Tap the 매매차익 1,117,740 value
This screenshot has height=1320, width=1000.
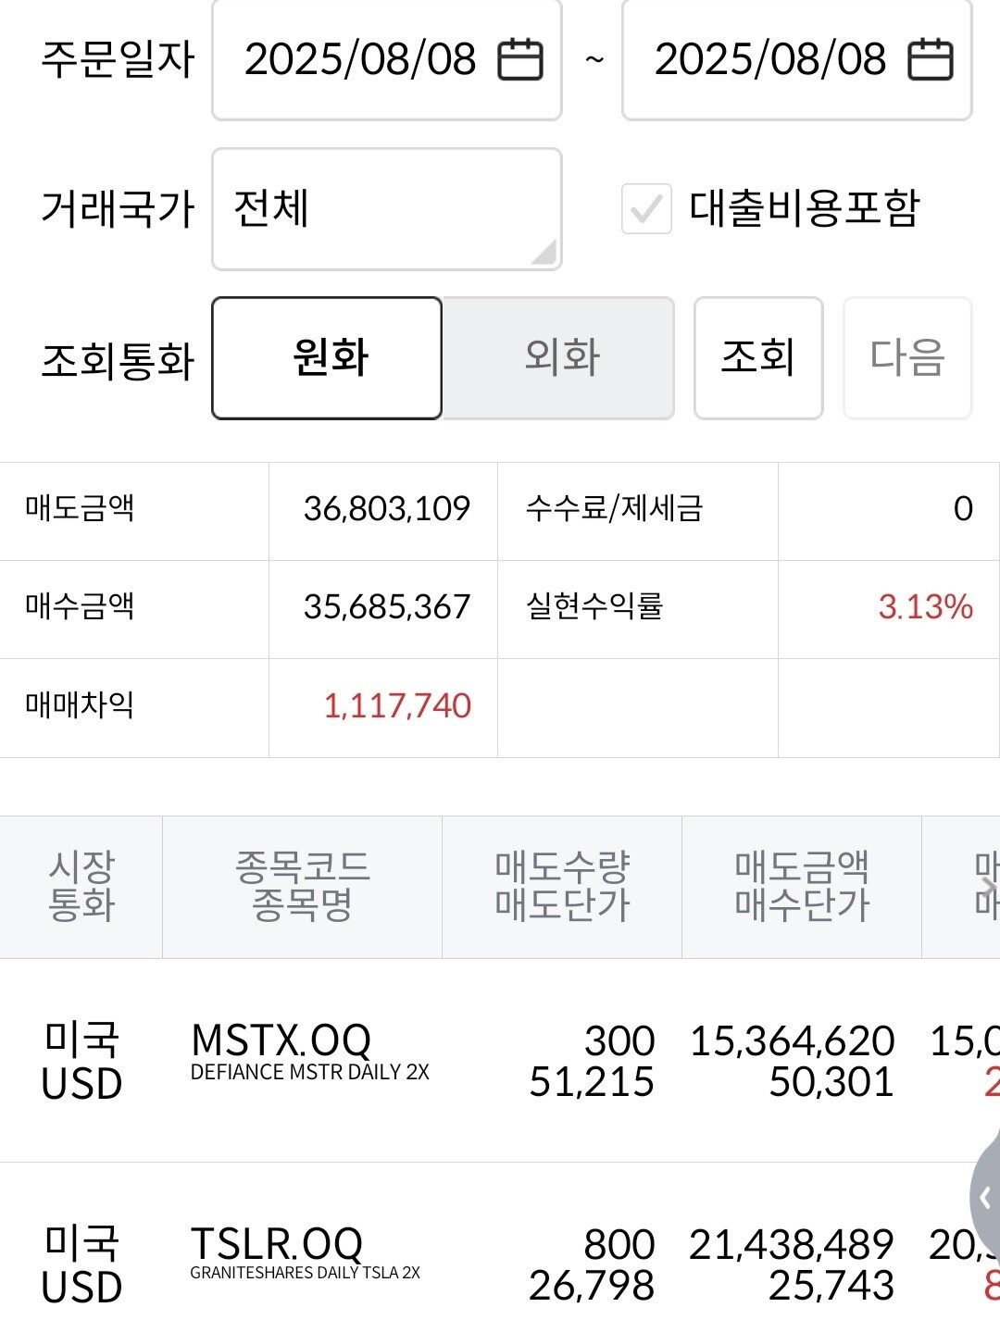[x=397, y=707]
